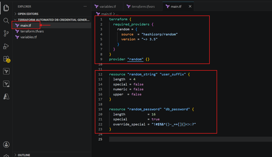Click the underlined "random" provider name
272x157 pixels.
(x=135, y=59)
